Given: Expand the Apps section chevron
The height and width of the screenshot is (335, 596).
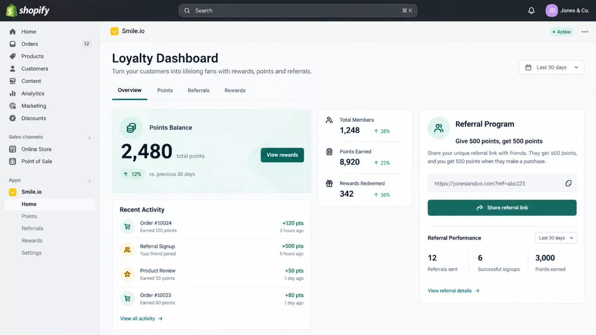Looking at the screenshot, I should pos(89,181).
